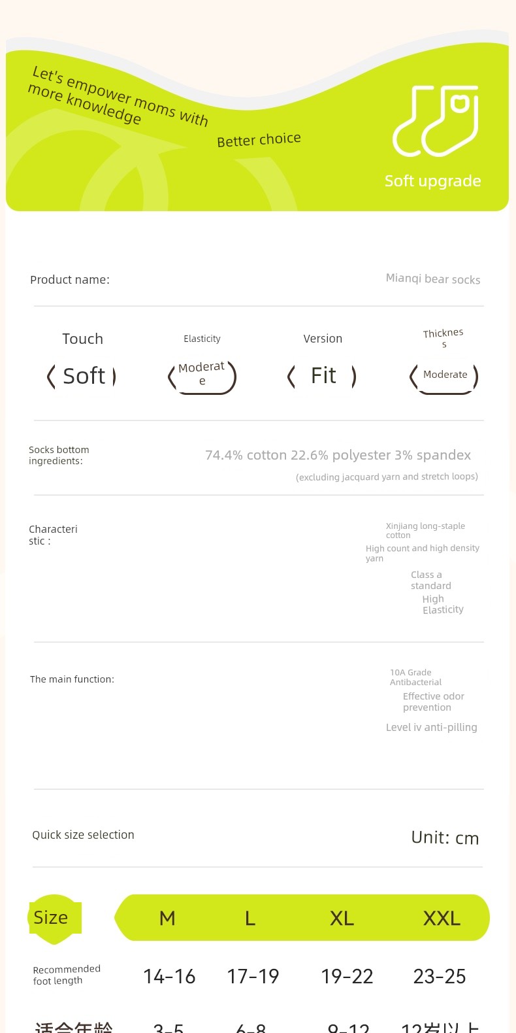Click the Unit: cm label
516x1033 pixels.
coord(445,838)
